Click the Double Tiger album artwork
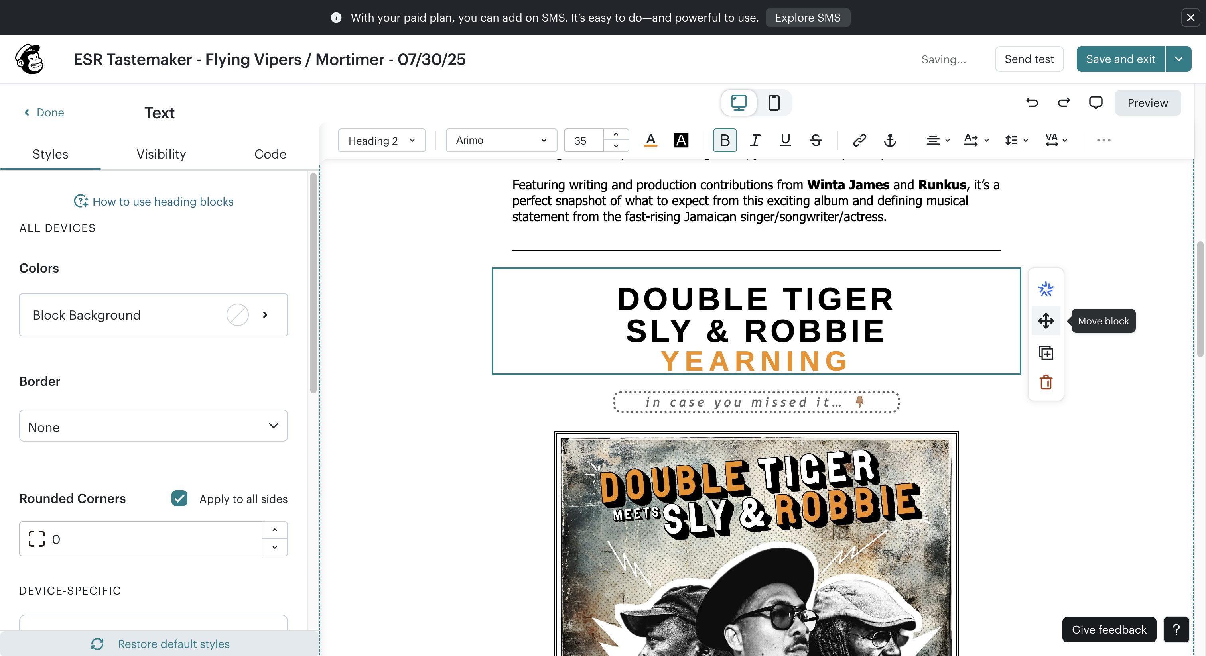The image size is (1206, 656). point(756,544)
